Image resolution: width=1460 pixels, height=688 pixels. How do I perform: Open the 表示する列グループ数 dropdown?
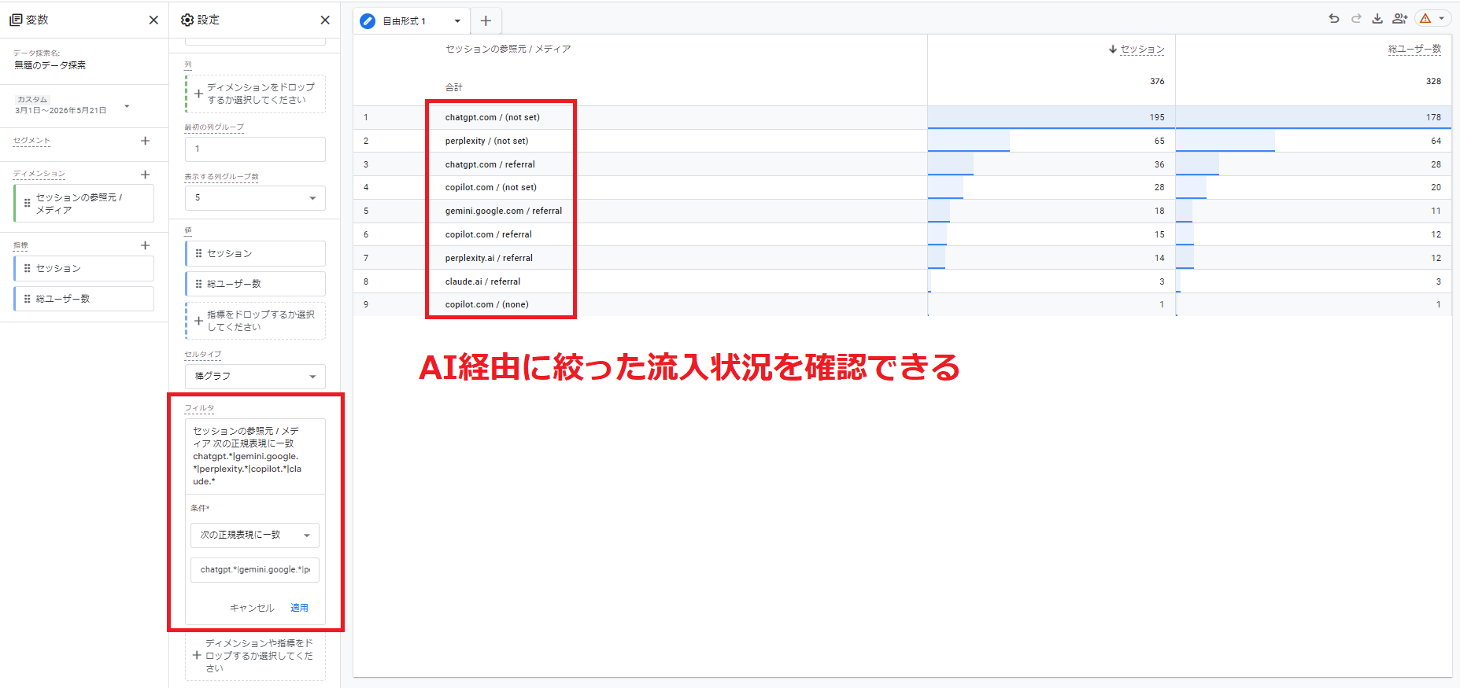[255, 198]
